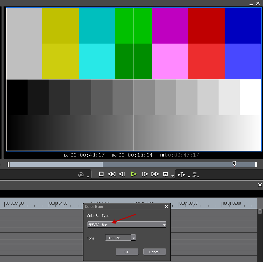Click the Add Cut Point icon

pos(182,174)
